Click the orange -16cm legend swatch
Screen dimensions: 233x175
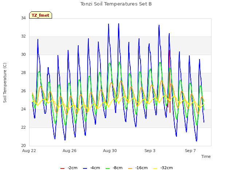click(x=130, y=168)
